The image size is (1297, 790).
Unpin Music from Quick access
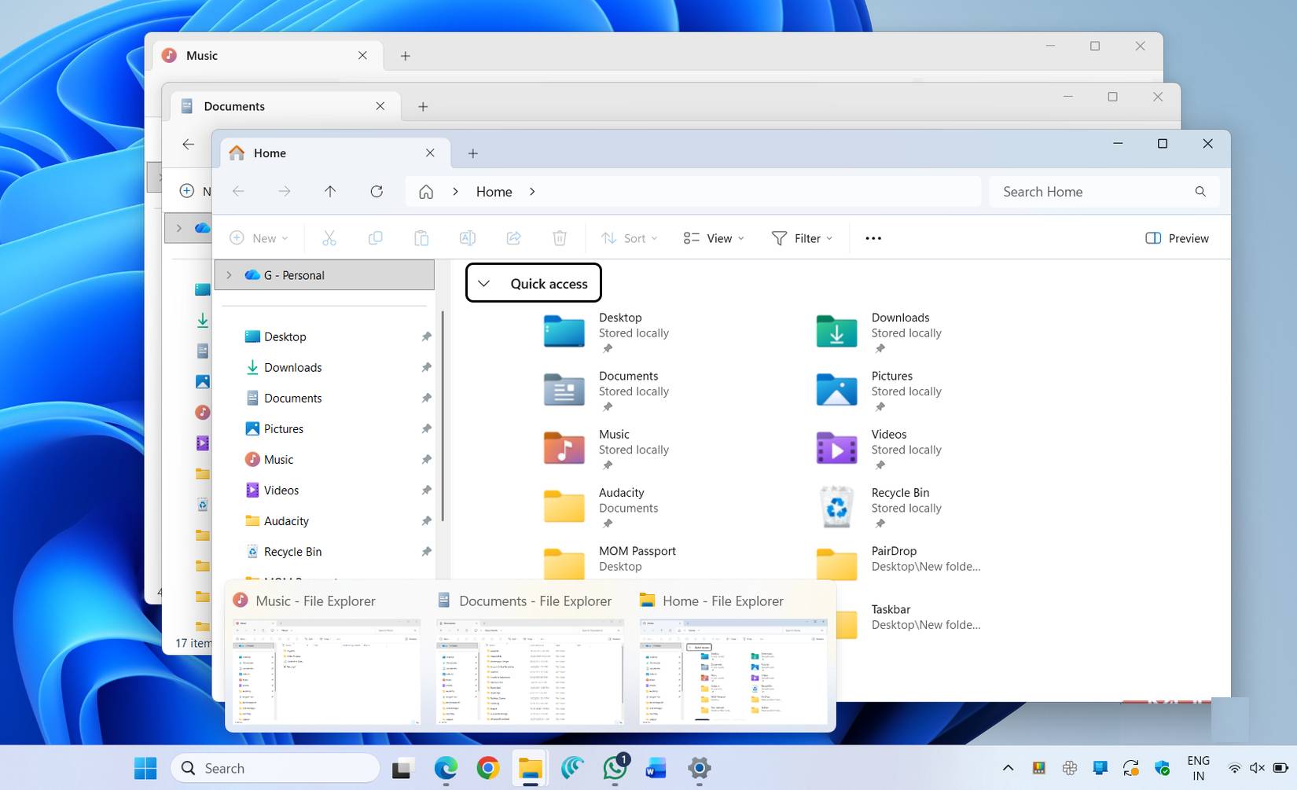[x=426, y=459]
